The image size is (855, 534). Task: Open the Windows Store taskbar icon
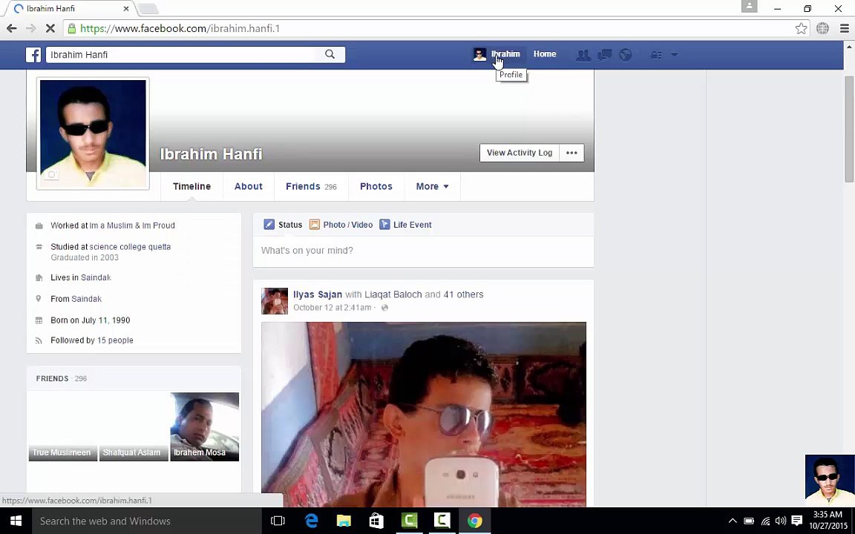pos(376,521)
